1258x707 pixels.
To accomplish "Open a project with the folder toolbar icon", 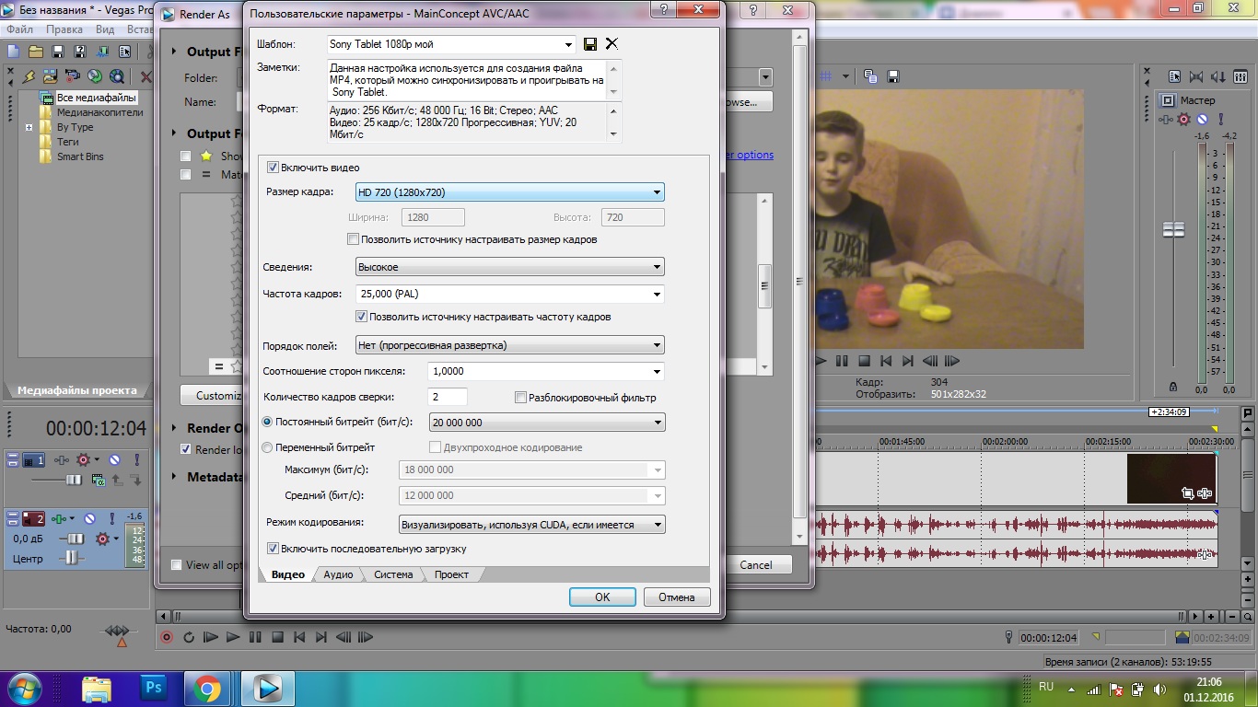I will tap(36, 52).
